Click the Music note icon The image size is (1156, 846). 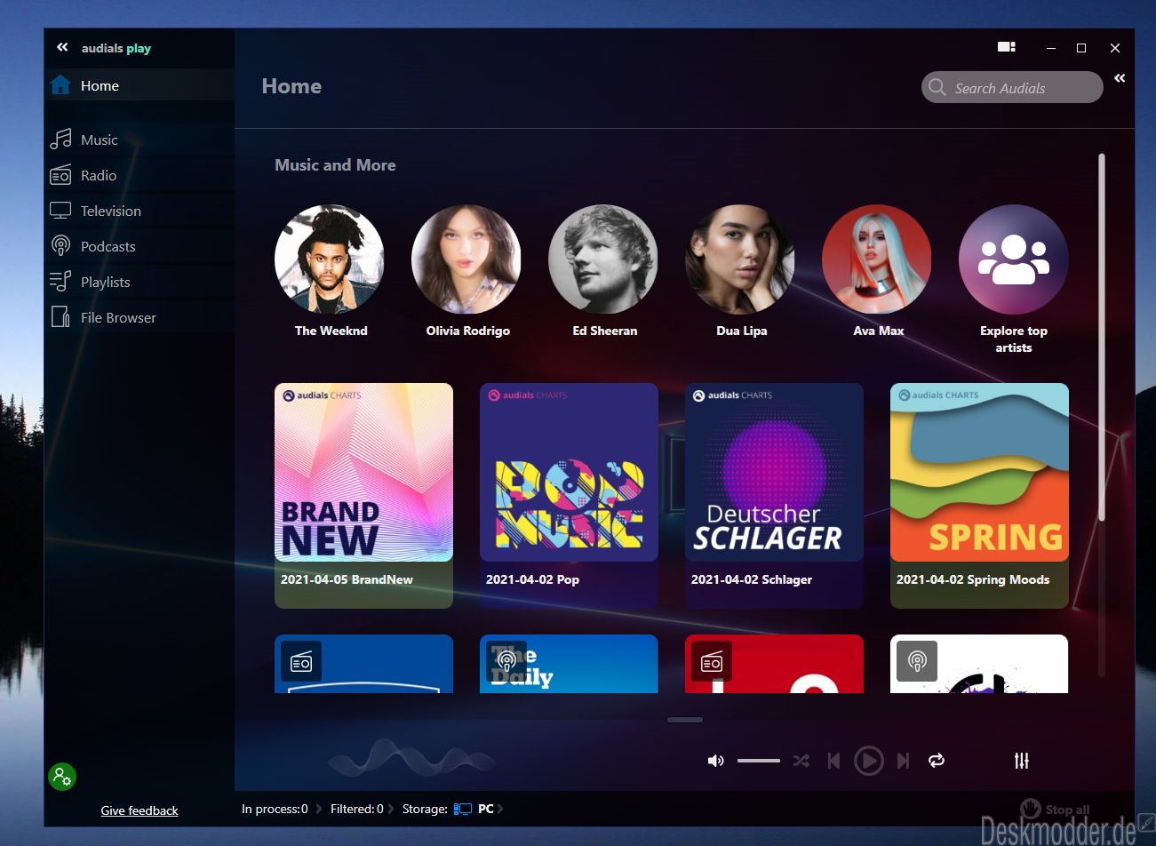(x=60, y=139)
